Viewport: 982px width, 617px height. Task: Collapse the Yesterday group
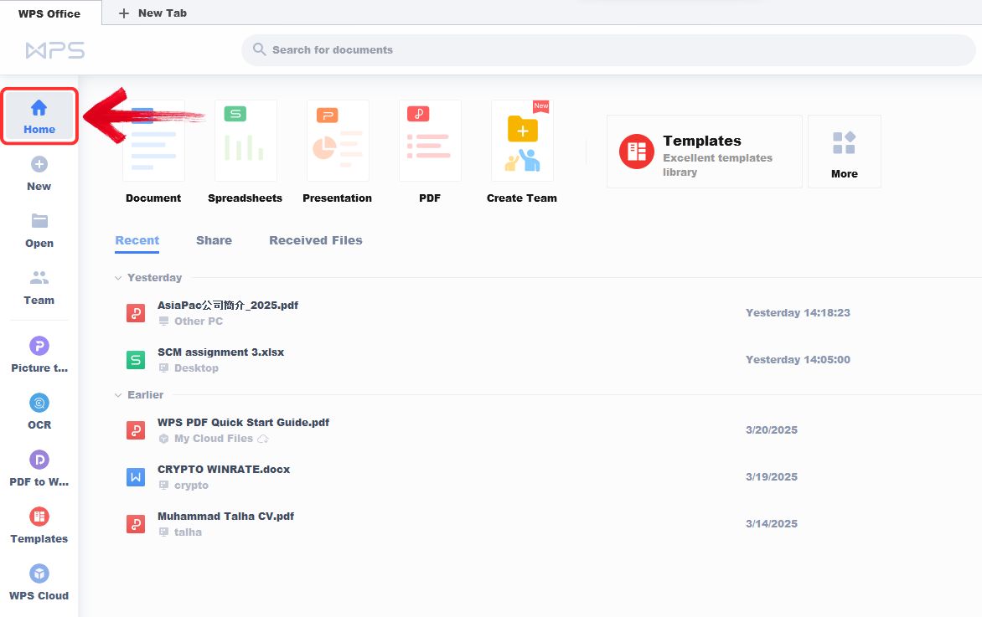[117, 277]
